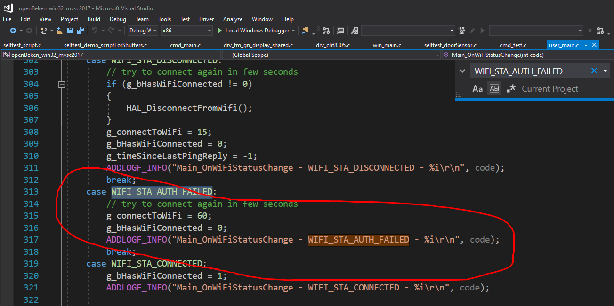Viewport: 614px width, 306px height.
Task: Open the Debug configuration dropdown
Action: tap(143, 31)
